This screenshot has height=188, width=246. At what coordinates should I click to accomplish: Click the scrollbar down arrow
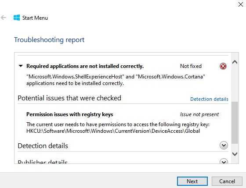coord(235,154)
